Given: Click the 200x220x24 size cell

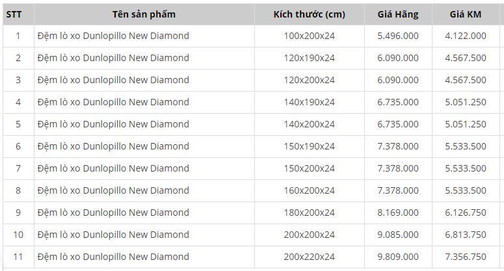Looking at the screenshot, I should coord(309,257).
